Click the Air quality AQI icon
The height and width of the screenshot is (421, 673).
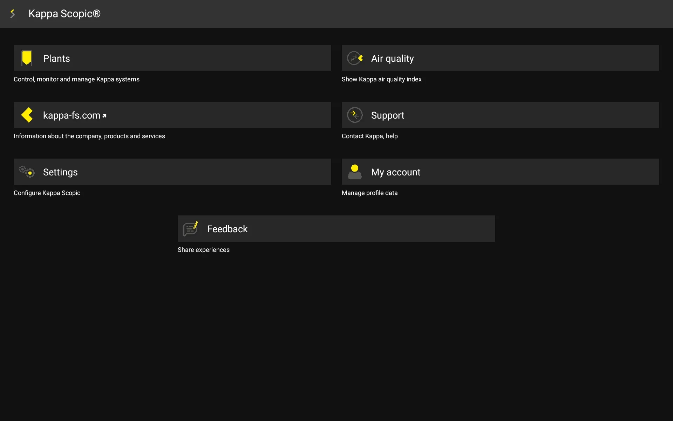pyautogui.click(x=355, y=58)
